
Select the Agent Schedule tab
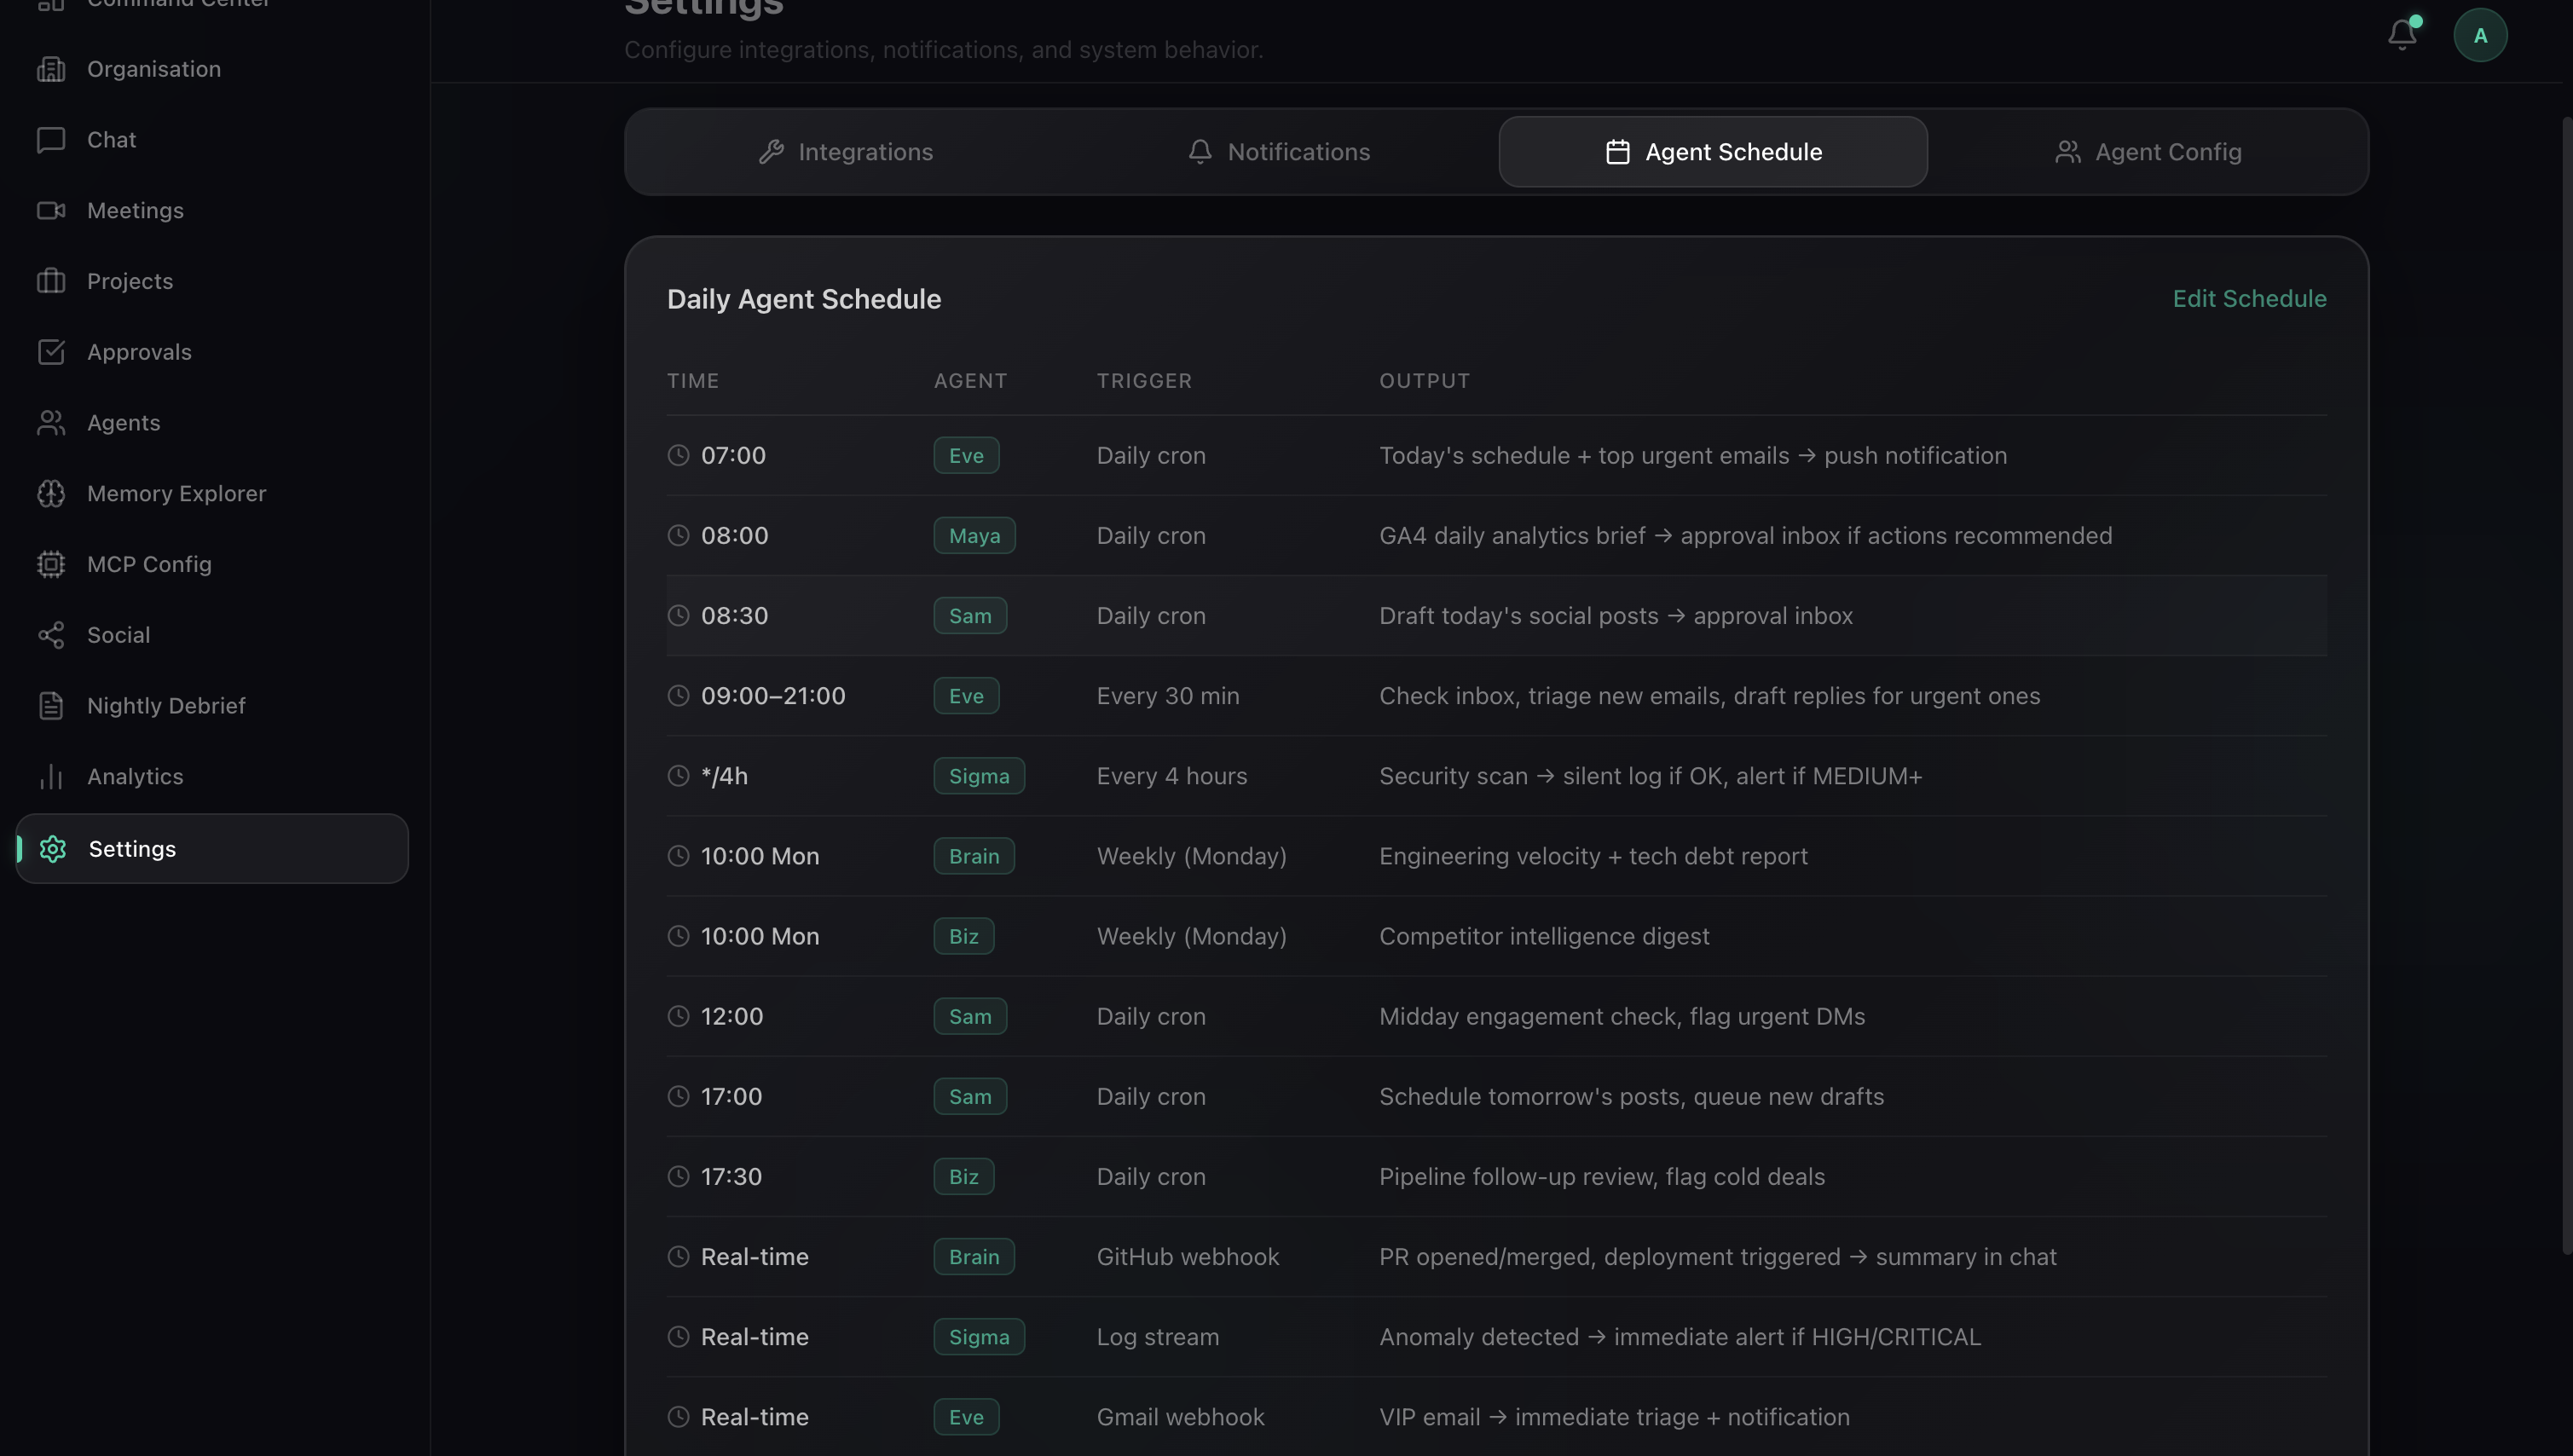(1712, 152)
